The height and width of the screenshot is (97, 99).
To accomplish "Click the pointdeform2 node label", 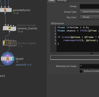I will coord(21,10).
